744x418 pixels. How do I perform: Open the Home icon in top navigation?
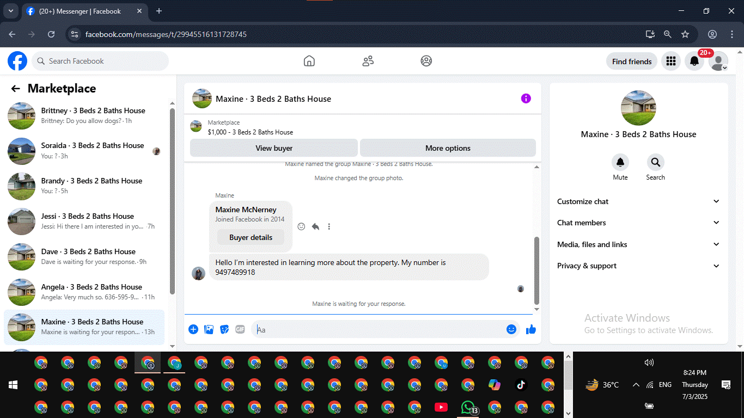(x=309, y=61)
